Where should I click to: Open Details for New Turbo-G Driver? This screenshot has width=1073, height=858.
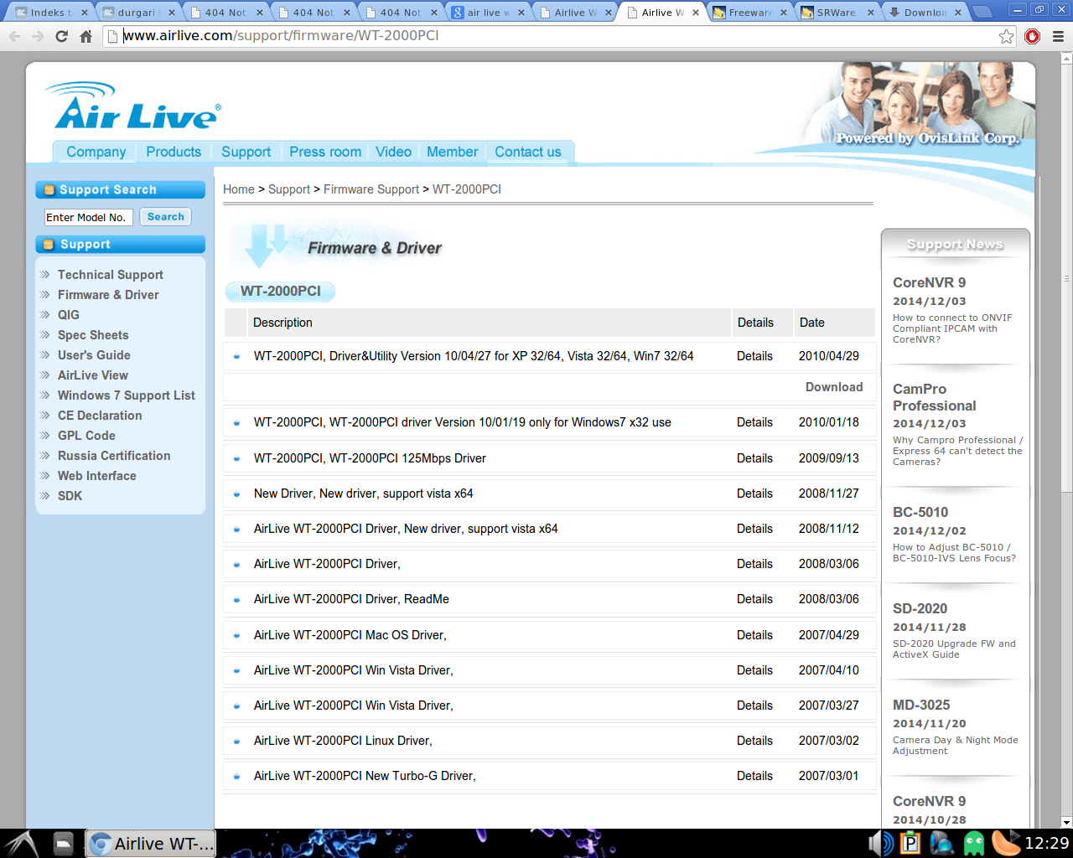click(754, 776)
